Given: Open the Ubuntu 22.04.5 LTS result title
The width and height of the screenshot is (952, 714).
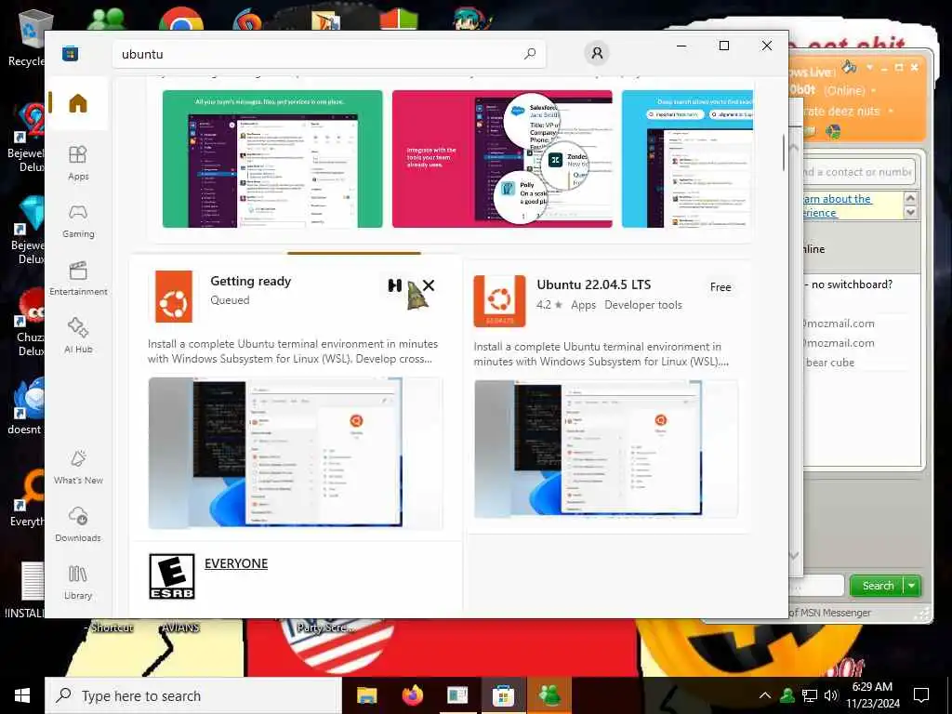Looking at the screenshot, I should pyautogui.click(x=594, y=284).
